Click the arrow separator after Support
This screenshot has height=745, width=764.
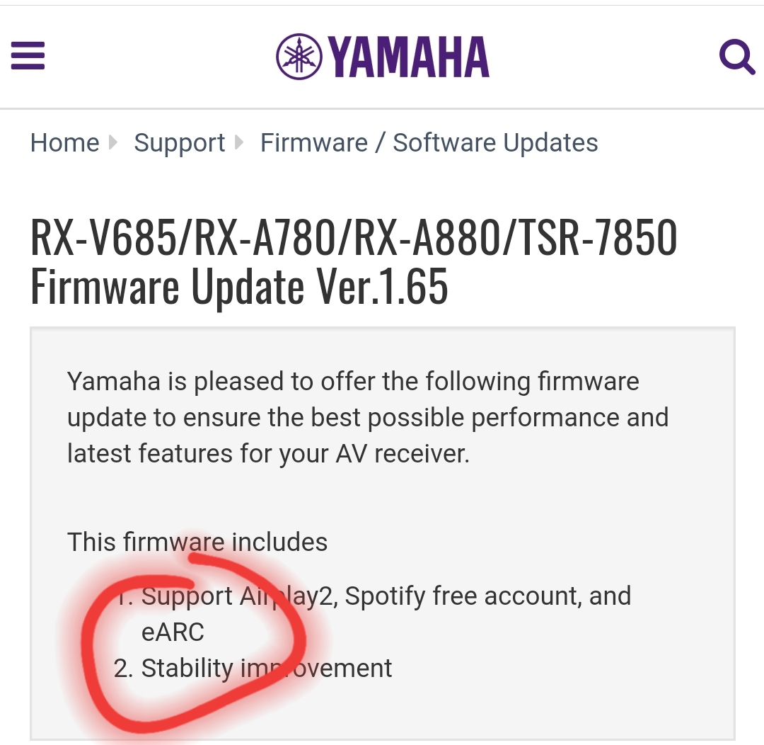point(239,142)
